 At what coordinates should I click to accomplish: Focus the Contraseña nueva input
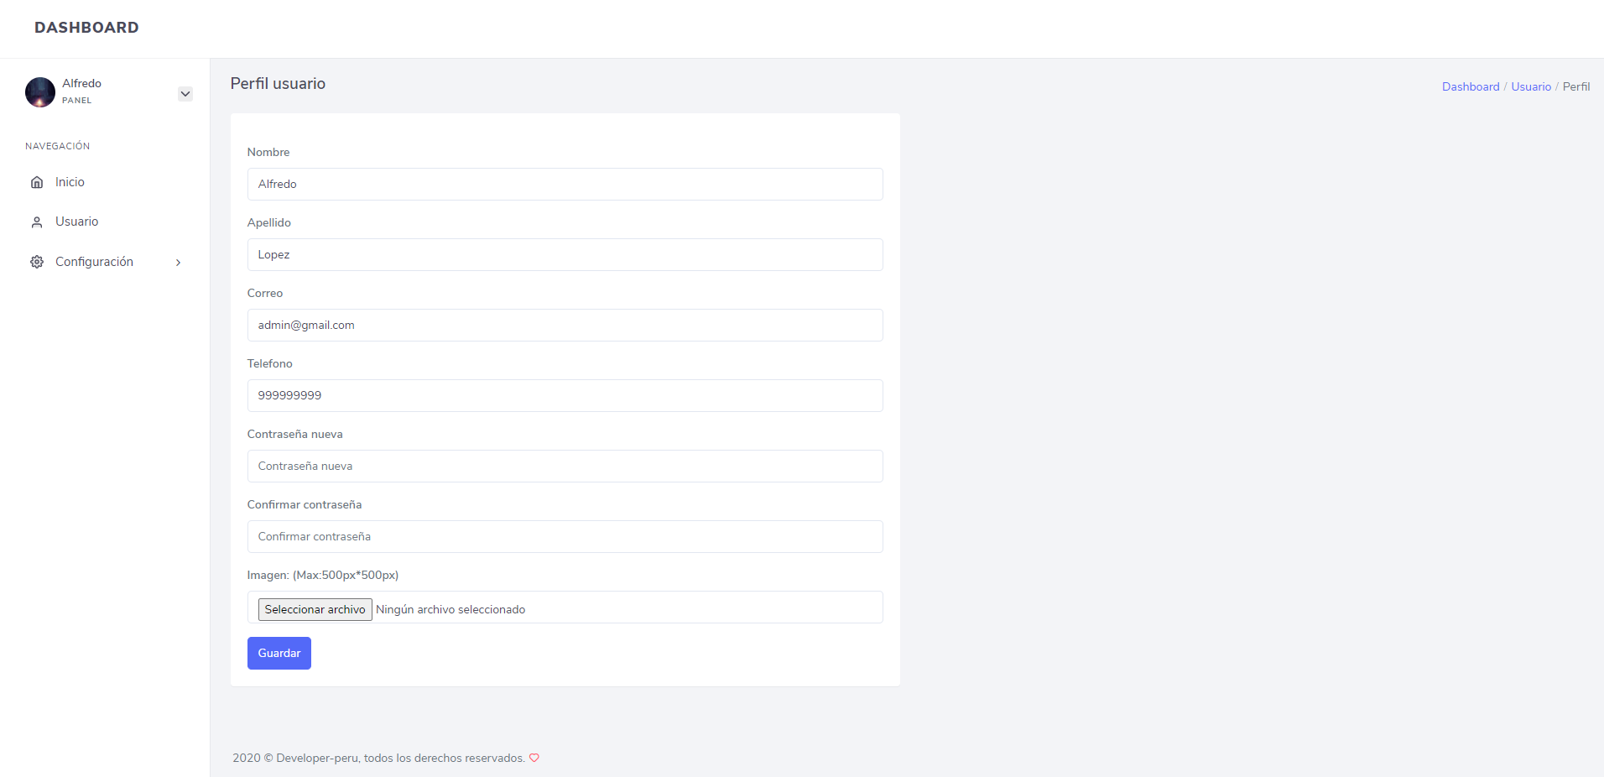tap(565, 466)
